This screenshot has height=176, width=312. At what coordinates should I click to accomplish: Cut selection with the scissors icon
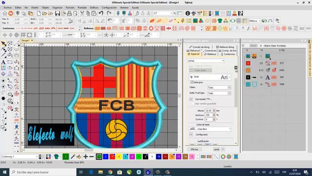(x=82, y=13)
